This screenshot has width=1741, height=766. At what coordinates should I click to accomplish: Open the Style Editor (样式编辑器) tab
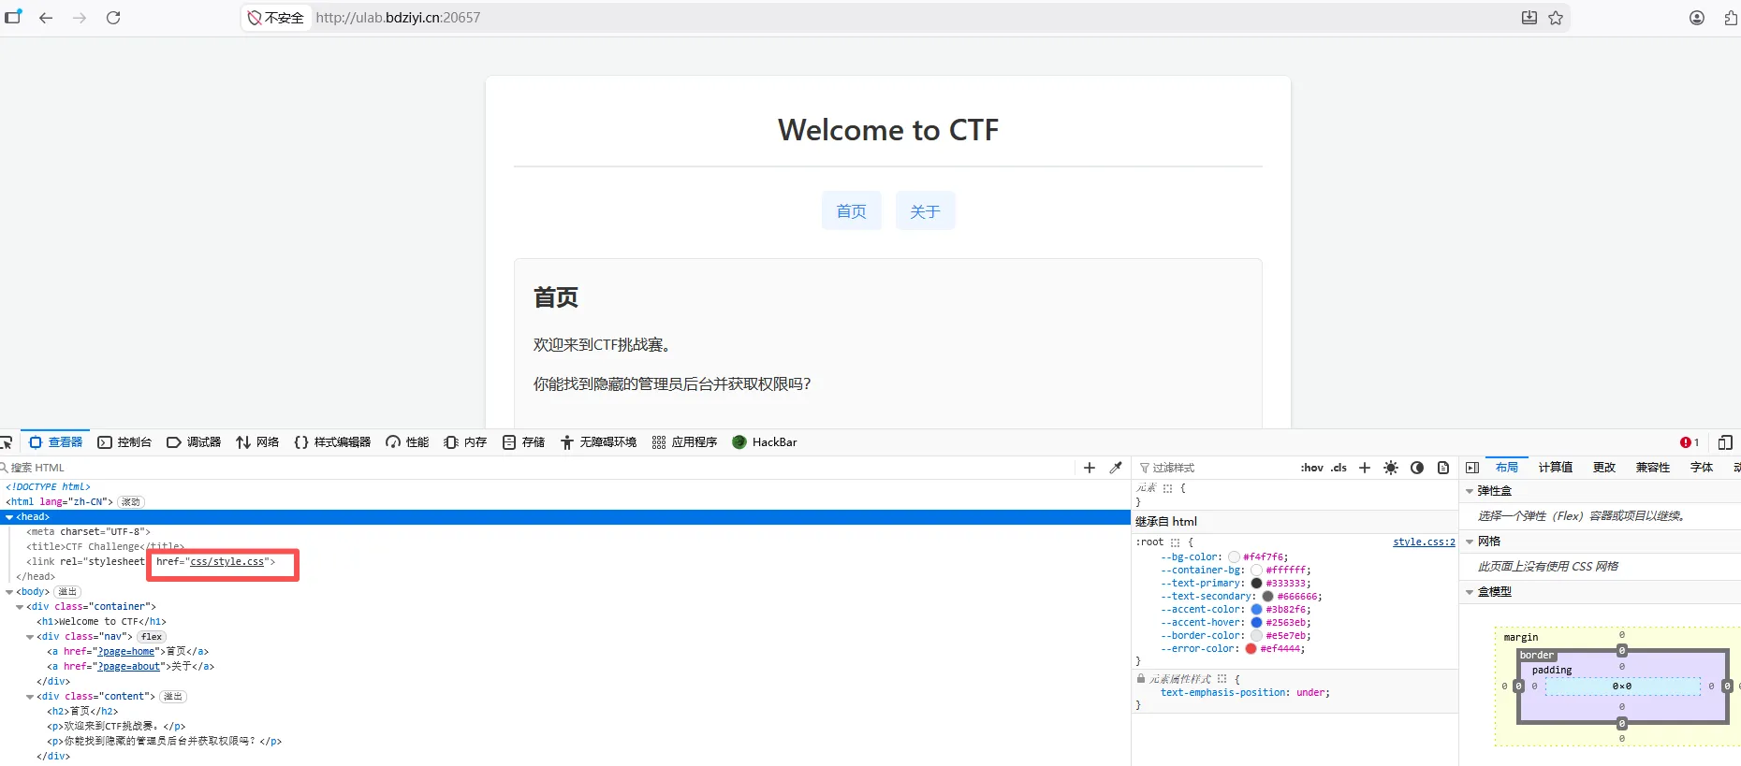coord(332,442)
